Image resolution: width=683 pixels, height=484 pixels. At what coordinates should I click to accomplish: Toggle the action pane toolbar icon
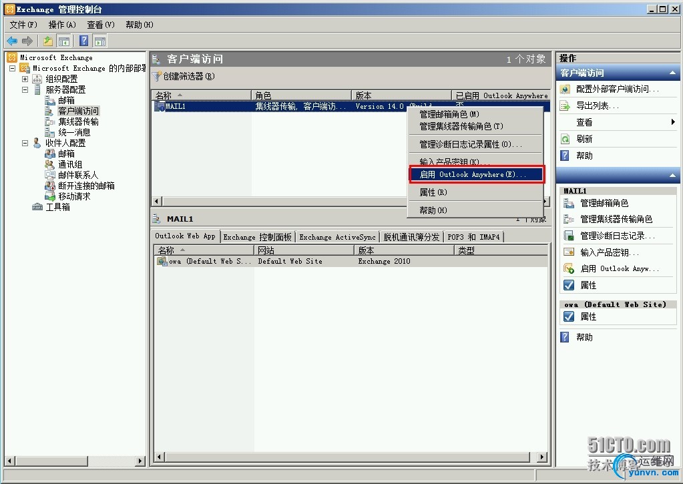[100, 41]
